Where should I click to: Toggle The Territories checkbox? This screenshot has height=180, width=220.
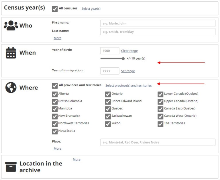[x=160, y=124]
